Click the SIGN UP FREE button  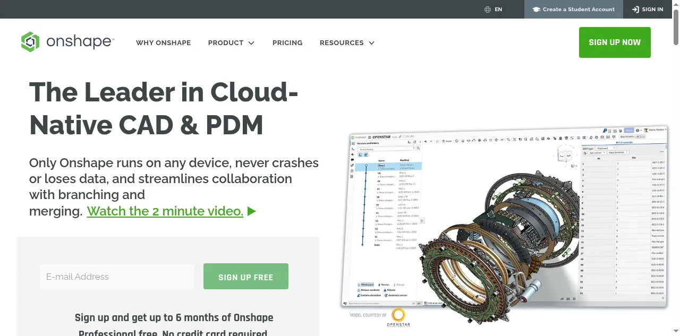pos(246,277)
